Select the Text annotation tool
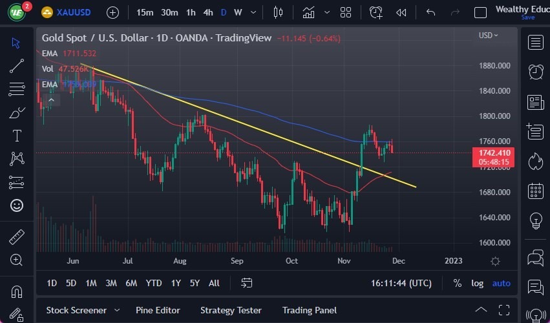This screenshot has width=550, height=323. 17,136
